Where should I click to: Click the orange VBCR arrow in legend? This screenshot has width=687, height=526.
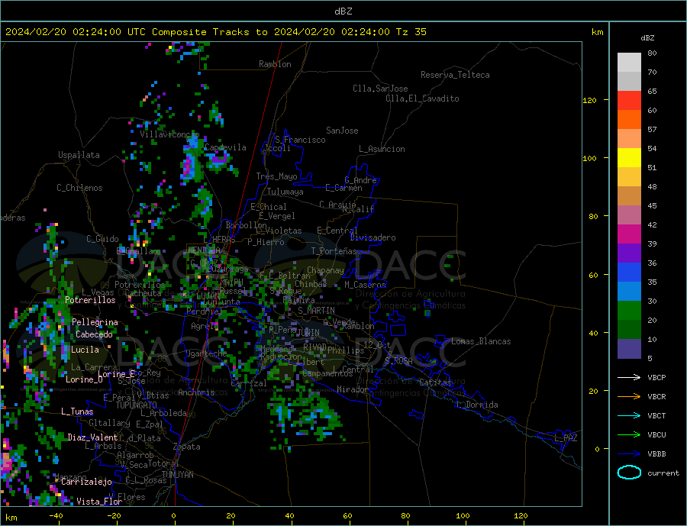(x=629, y=397)
